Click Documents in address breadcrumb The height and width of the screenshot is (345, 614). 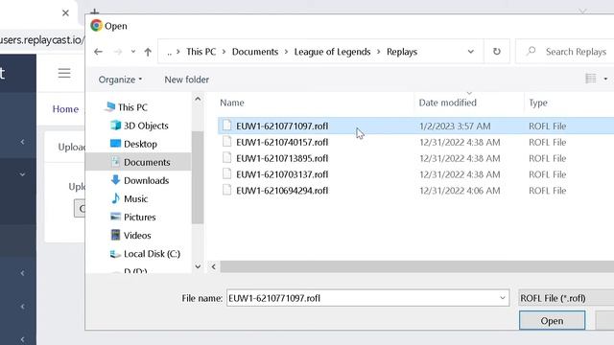coord(255,52)
